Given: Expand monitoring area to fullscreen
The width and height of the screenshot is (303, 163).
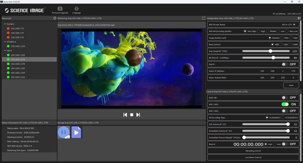Looking at the screenshot, I should point(204,18).
